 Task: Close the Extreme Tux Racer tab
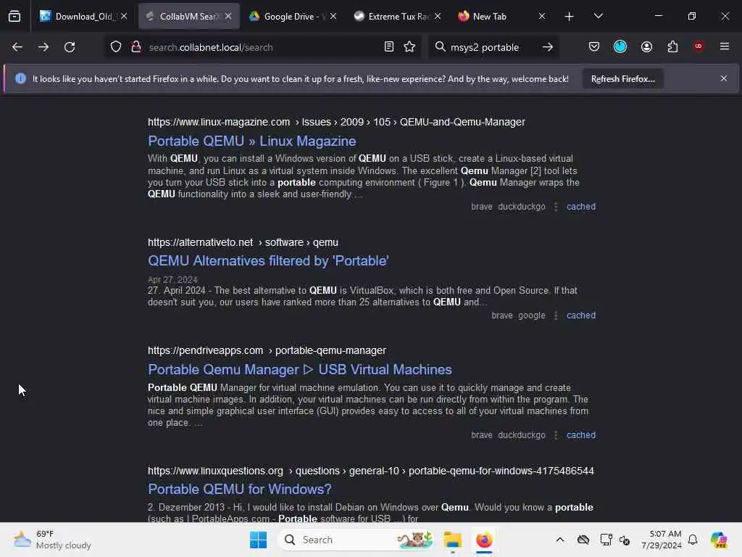pos(438,17)
